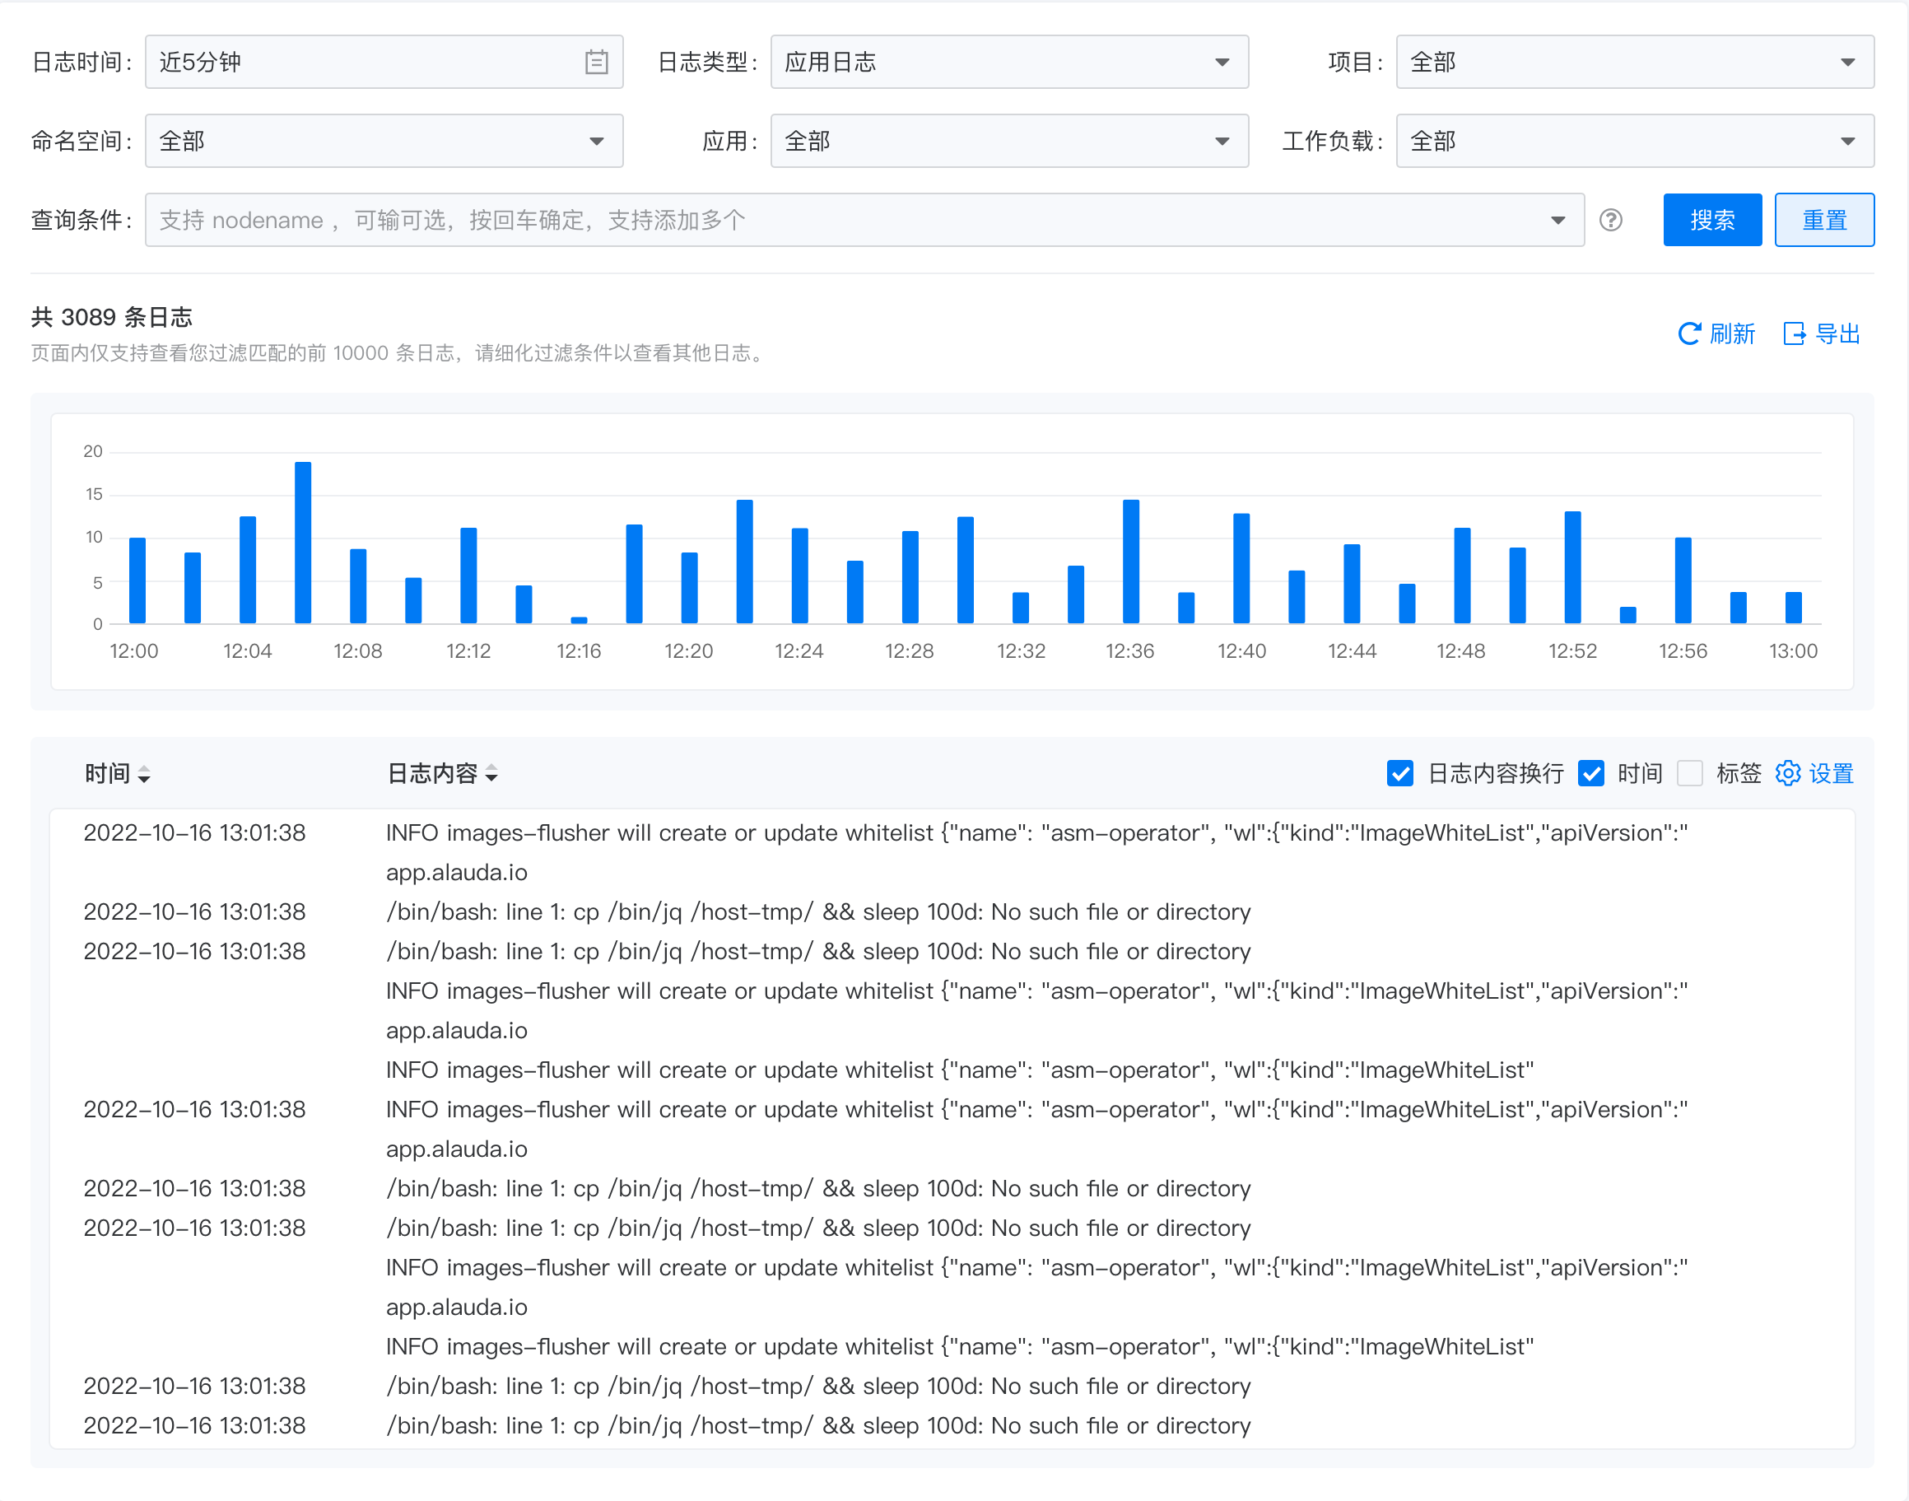Open settings (设置) gear icon
This screenshot has height=1501, width=1909.
pyautogui.click(x=1788, y=773)
